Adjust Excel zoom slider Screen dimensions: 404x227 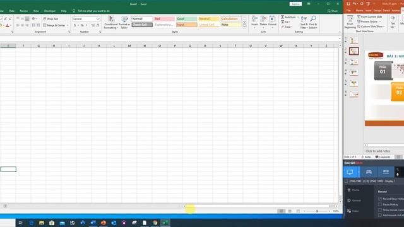tap(317, 211)
